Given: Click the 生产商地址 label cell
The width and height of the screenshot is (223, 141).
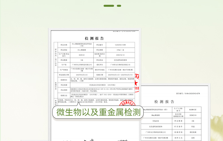Looking at the screenshot, I should pos(64,70).
